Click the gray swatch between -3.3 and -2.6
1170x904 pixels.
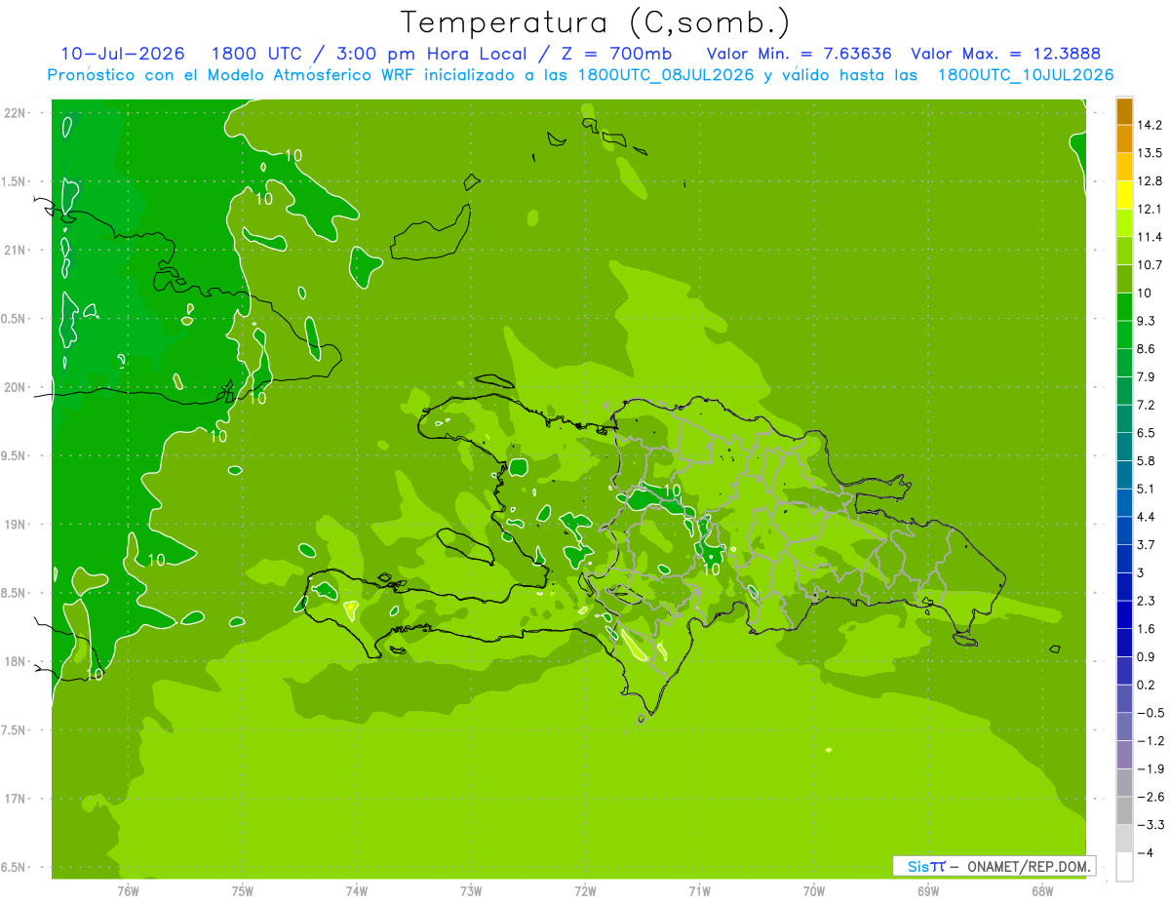pyautogui.click(x=1124, y=810)
